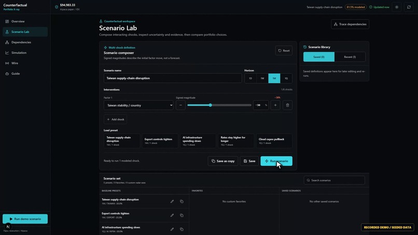Viewport: 418px width, 235px height.
Task: Switch to the Recent (1) library tab
Action: coord(350,57)
